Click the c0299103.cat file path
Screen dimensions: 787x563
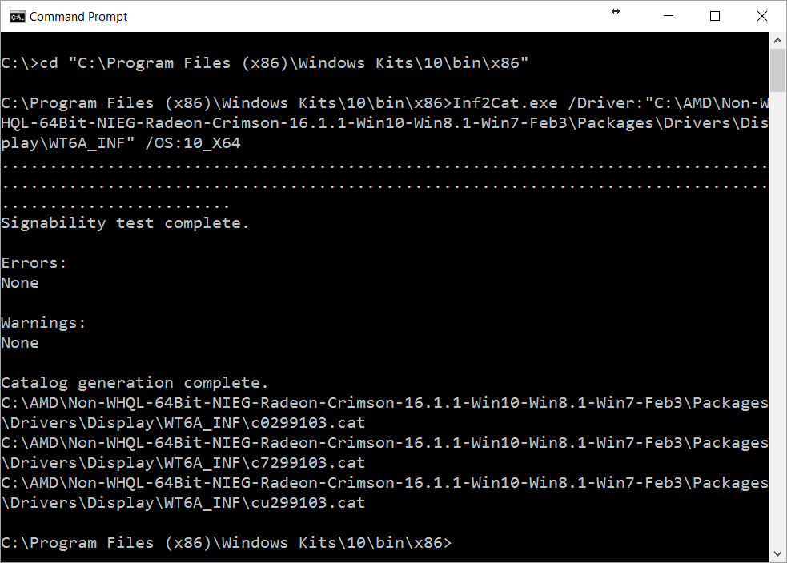(x=384, y=413)
